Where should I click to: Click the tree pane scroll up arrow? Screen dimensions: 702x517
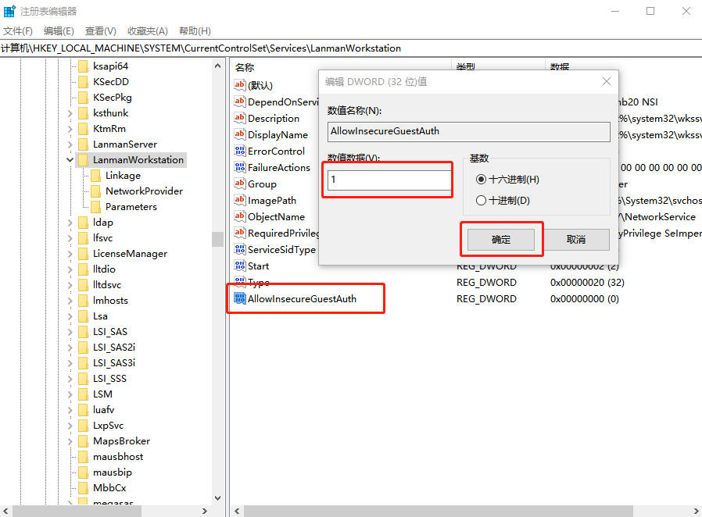[x=217, y=66]
